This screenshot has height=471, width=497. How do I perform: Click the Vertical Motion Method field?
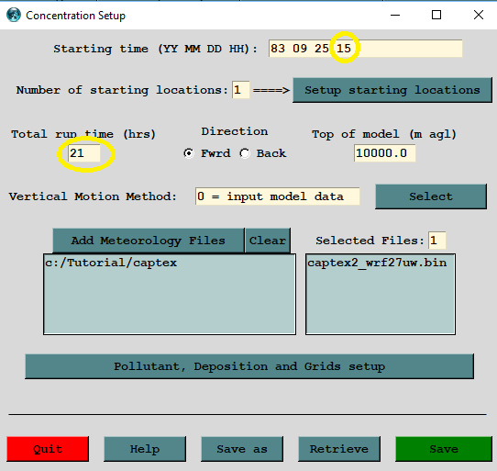277,196
